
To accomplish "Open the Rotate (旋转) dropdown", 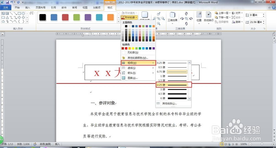I will (x=237, y=22).
